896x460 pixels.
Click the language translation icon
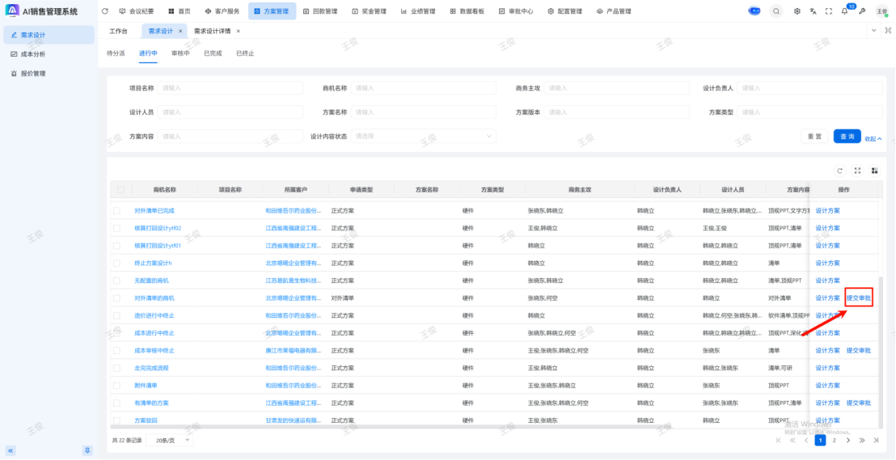(813, 11)
